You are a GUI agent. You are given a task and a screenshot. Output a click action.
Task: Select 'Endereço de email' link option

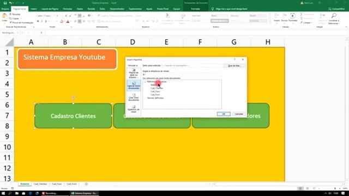tap(134, 109)
